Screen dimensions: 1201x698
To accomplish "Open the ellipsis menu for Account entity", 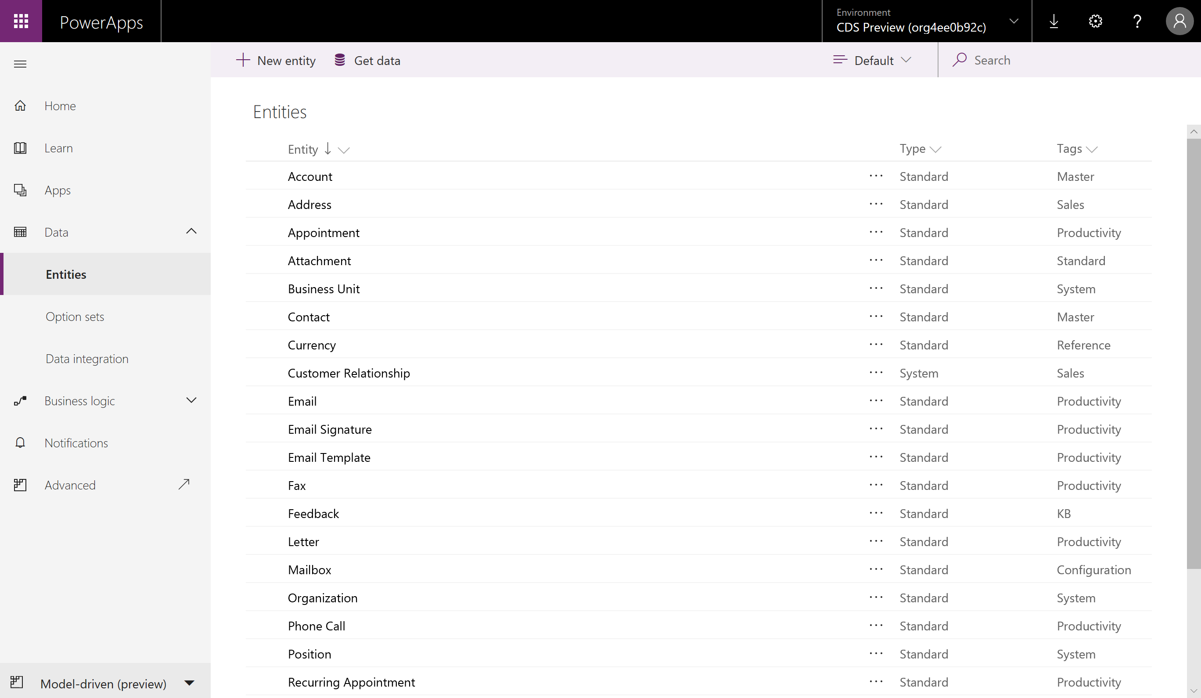I will click(876, 176).
